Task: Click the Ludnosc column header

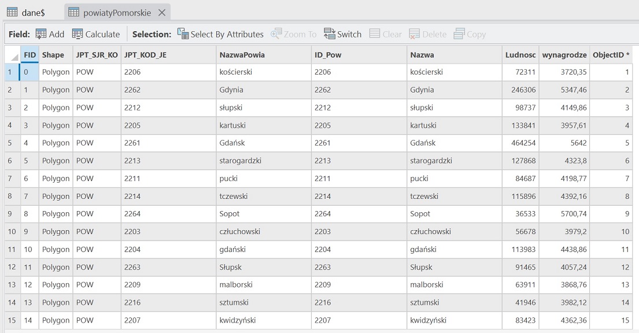Action: pyautogui.click(x=520, y=55)
